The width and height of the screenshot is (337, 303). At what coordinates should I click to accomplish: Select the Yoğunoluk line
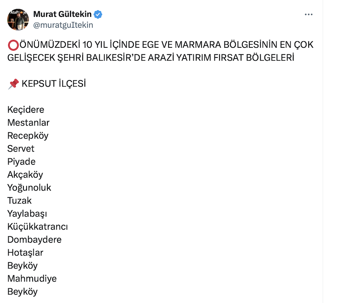click(29, 187)
